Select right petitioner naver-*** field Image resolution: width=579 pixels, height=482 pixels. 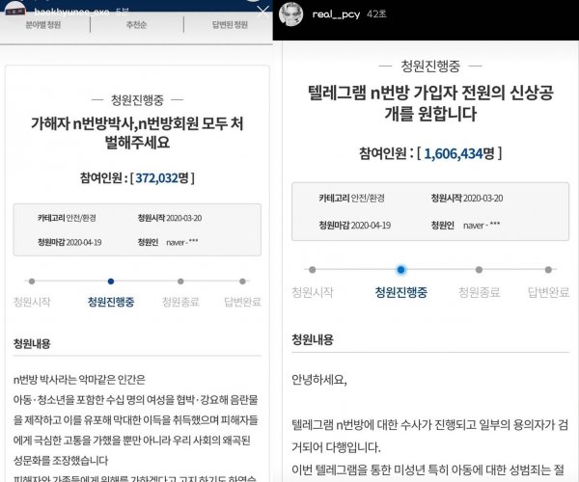(x=466, y=225)
